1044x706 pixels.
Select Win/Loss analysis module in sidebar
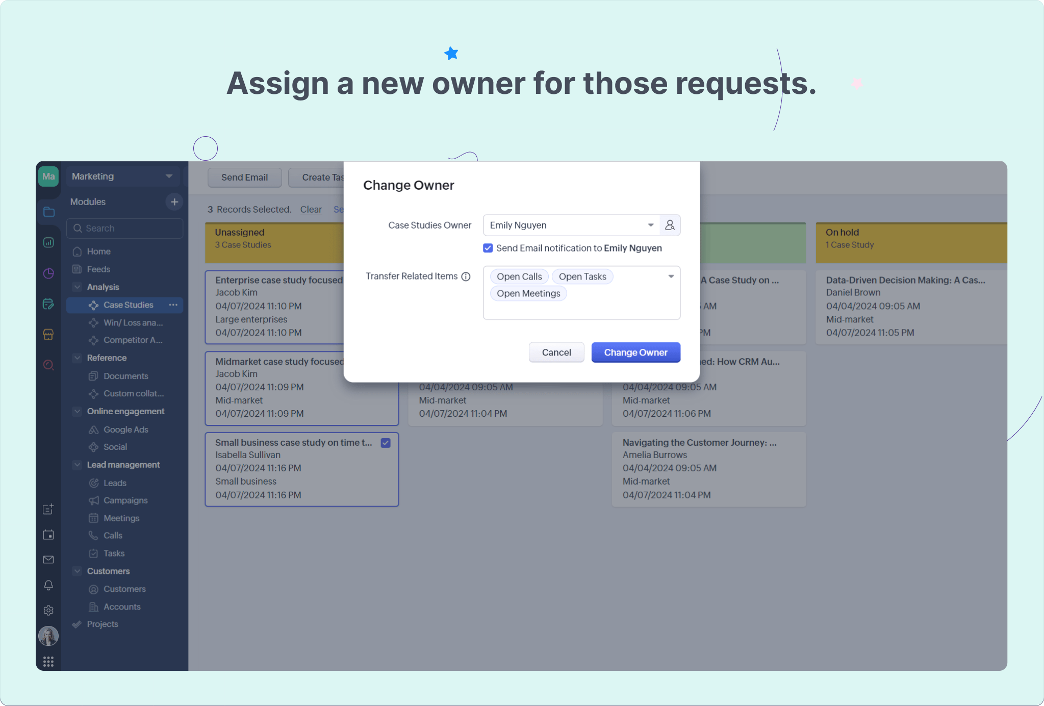pyautogui.click(x=133, y=322)
